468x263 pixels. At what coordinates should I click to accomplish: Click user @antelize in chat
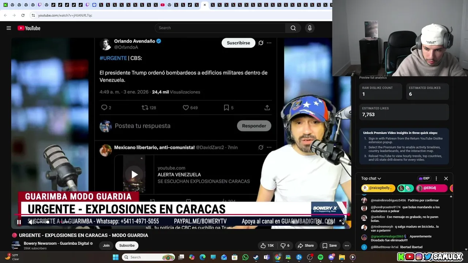point(378,217)
